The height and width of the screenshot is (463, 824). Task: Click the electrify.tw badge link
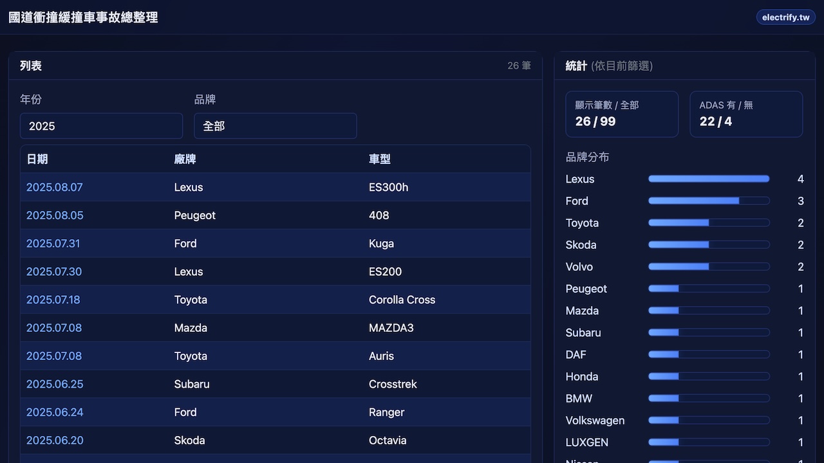pyautogui.click(x=785, y=17)
